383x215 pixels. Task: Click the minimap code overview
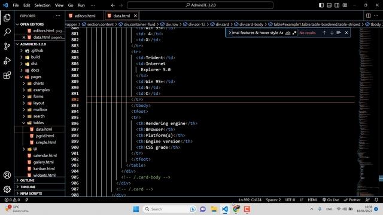[369, 112]
